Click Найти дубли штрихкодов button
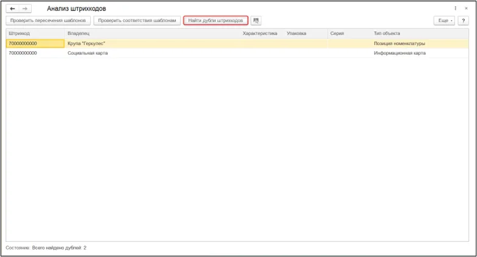This screenshot has width=477, height=257. click(x=216, y=20)
